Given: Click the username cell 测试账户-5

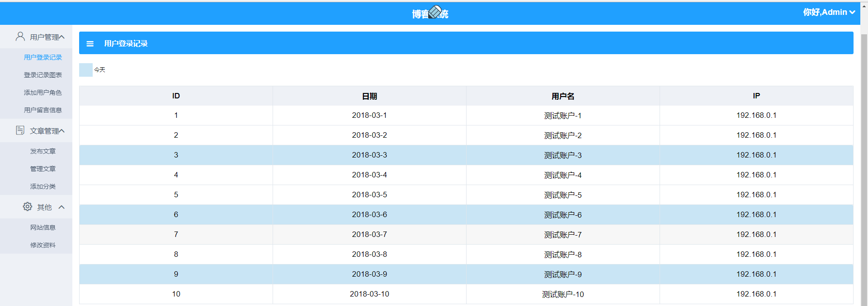Looking at the screenshot, I should [563, 195].
